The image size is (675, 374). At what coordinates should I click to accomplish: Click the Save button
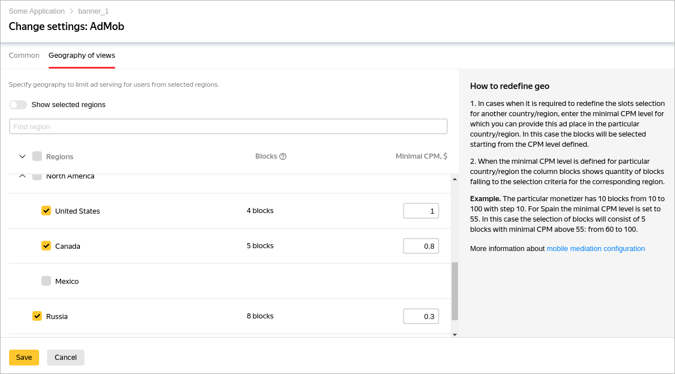point(24,358)
